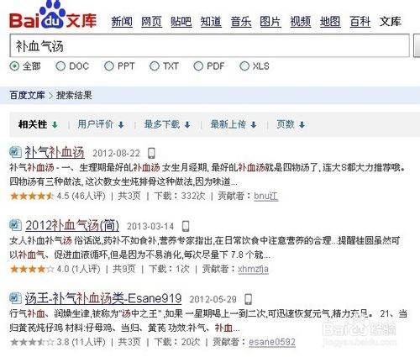Open the 汤王-补气补血汤类-Esane919 result
Viewport: 420px width, 357px height.
103,298
